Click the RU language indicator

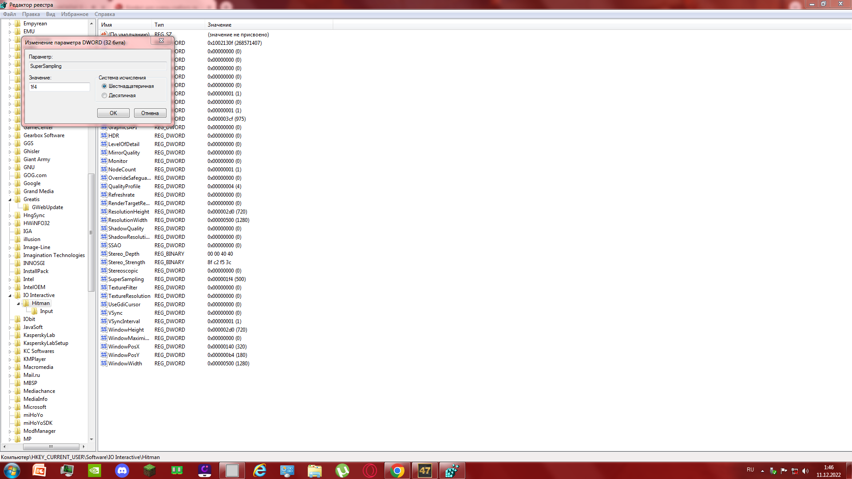point(750,470)
